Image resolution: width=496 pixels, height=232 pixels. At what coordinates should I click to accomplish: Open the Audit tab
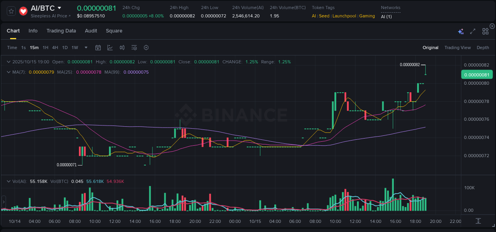pyautogui.click(x=91, y=30)
